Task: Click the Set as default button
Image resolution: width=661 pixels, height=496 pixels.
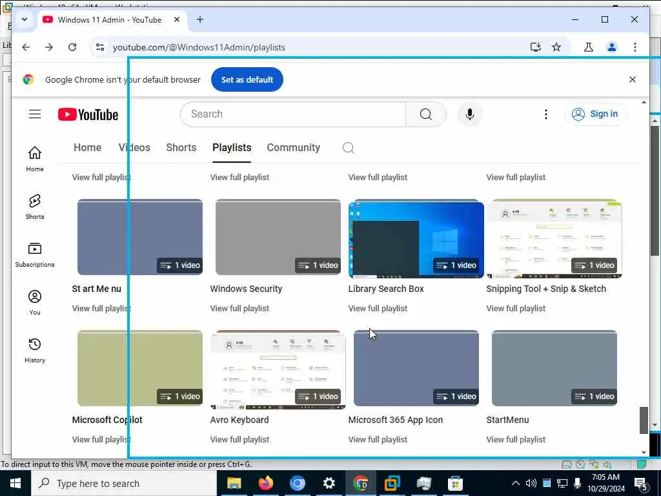Action: point(247,79)
